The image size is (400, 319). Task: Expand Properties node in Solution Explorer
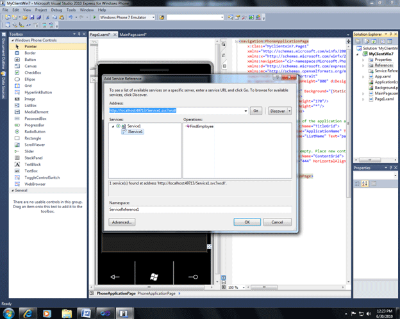pos(363,60)
